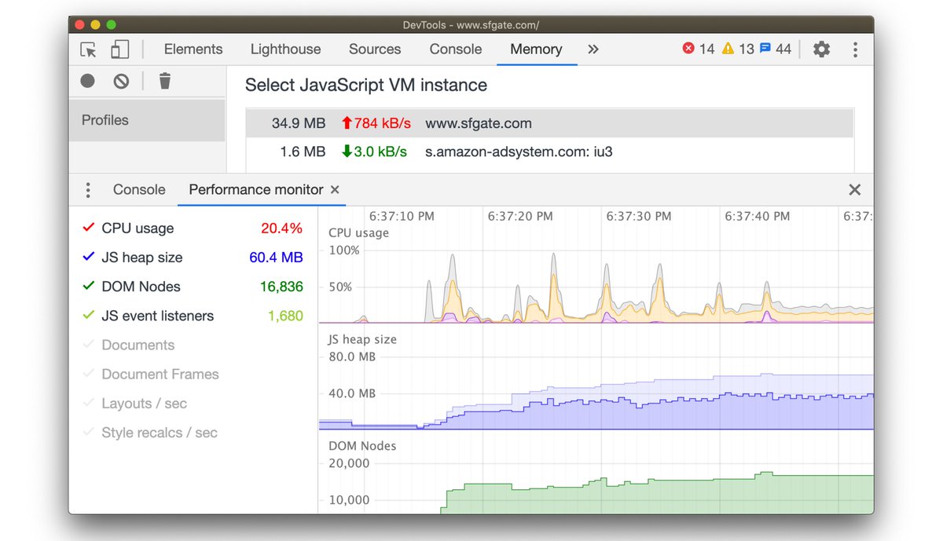Click the red errors count icon
The width and height of the screenshot is (943, 541).
coord(688,49)
